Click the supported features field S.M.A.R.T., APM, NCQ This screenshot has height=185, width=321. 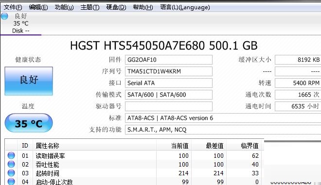(x=223, y=130)
